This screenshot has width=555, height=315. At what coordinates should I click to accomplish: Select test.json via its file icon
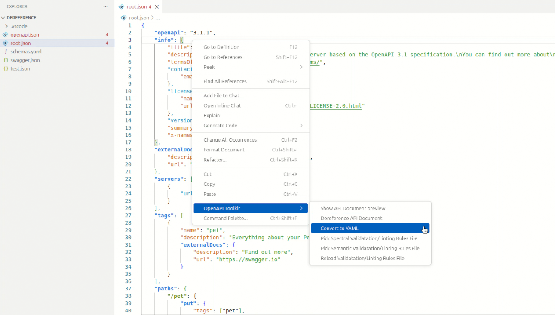coord(5,68)
